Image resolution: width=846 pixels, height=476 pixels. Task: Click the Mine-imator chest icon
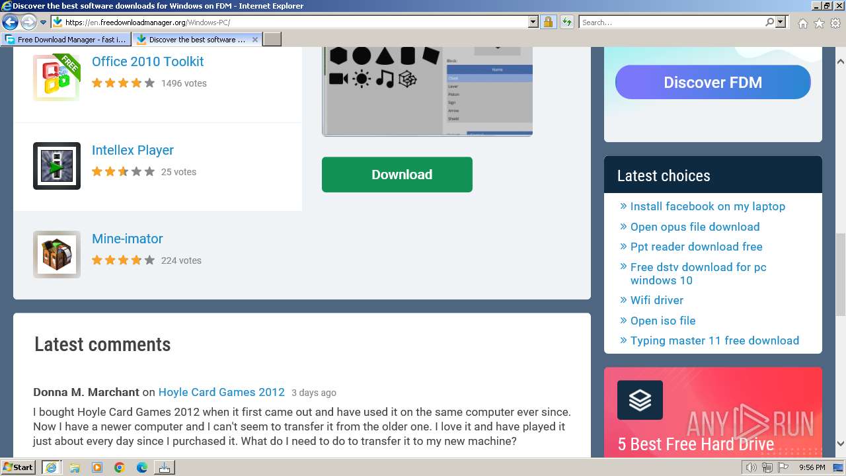click(x=57, y=255)
